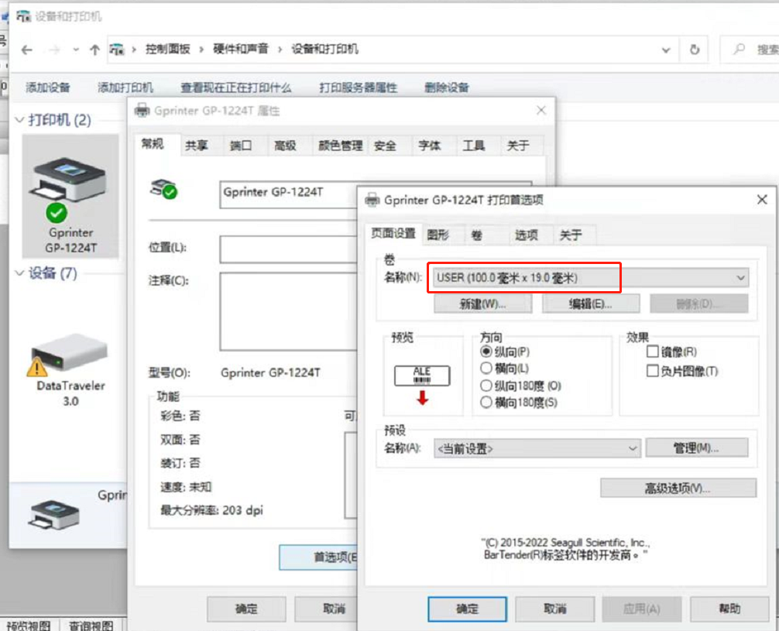Switch to 颜色管理 tab in properties dialog
This screenshot has width=779, height=631.
point(340,146)
